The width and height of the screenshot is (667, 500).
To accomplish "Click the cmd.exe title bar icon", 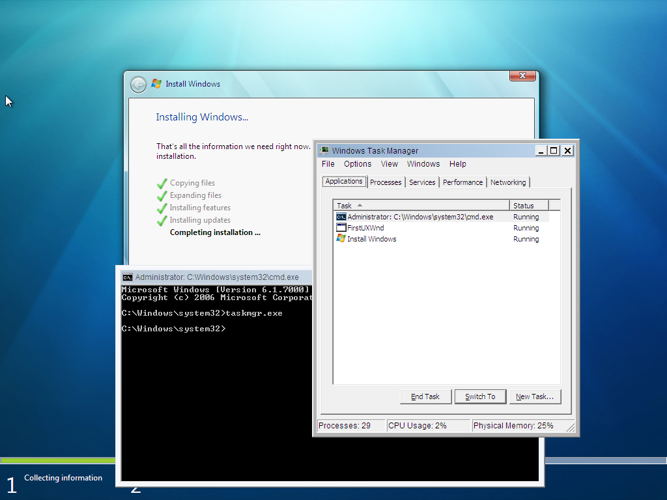I will pos(128,277).
